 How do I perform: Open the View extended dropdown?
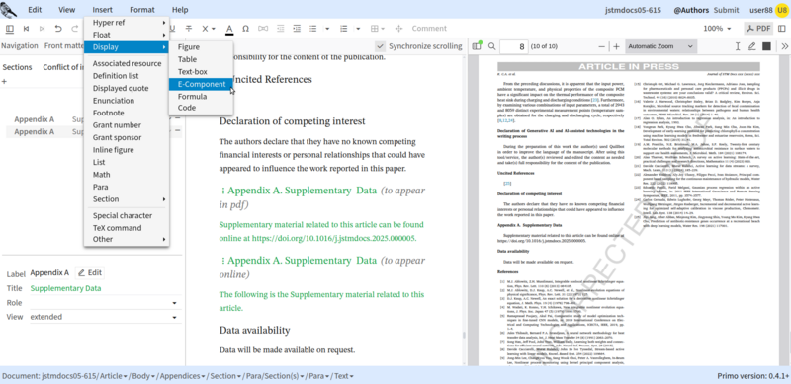pos(104,317)
